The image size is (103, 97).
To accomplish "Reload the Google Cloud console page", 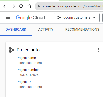I will tap(21, 6).
